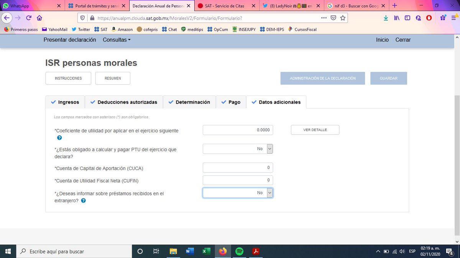
Task: Click the RESUMEN button
Action: (x=113, y=78)
